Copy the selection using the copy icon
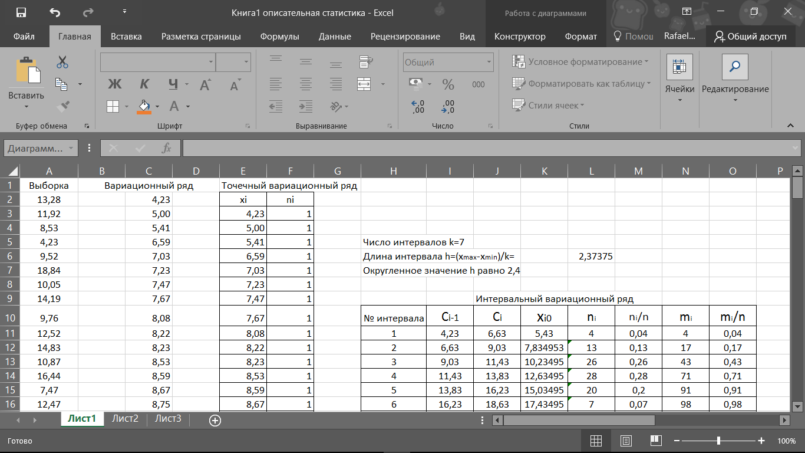This screenshot has width=805, height=453. click(x=62, y=84)
